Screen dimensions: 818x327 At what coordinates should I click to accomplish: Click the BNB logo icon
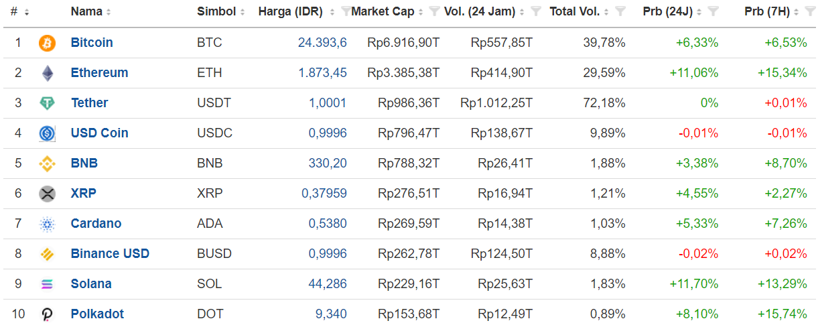point(48,163)
